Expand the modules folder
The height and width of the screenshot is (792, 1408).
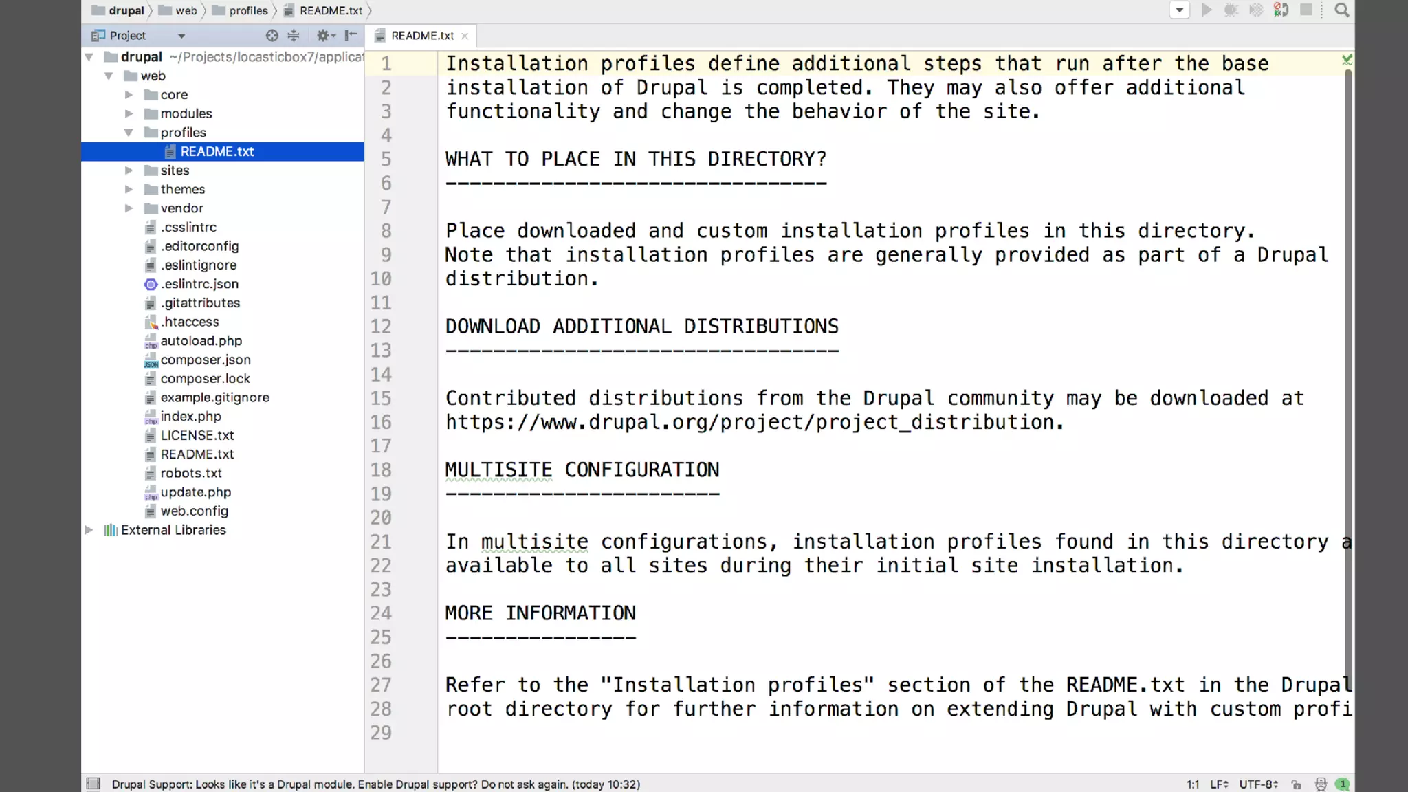click(129, 113)
